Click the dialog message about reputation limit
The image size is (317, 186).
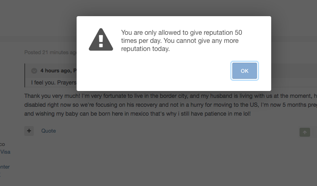182,40
